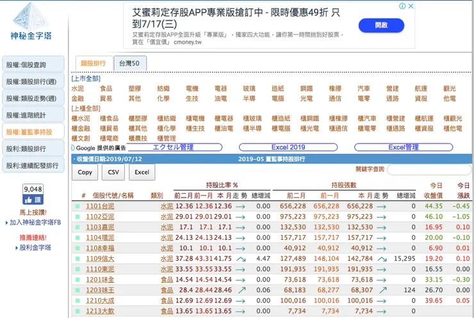This screenshot has width=474, height=318.
Task: Click the 神秘金字塔 pyramid logo
Action: point(31,21)
